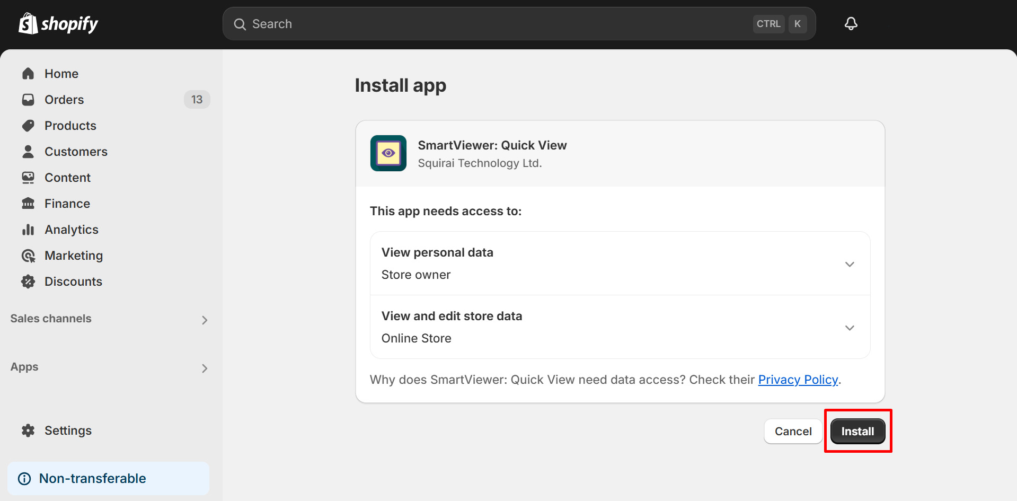The width and height of the screenshot is (1017, 501).
Task: Open the notifications bell
Action: pyautogui.click(x=850, y=23)
